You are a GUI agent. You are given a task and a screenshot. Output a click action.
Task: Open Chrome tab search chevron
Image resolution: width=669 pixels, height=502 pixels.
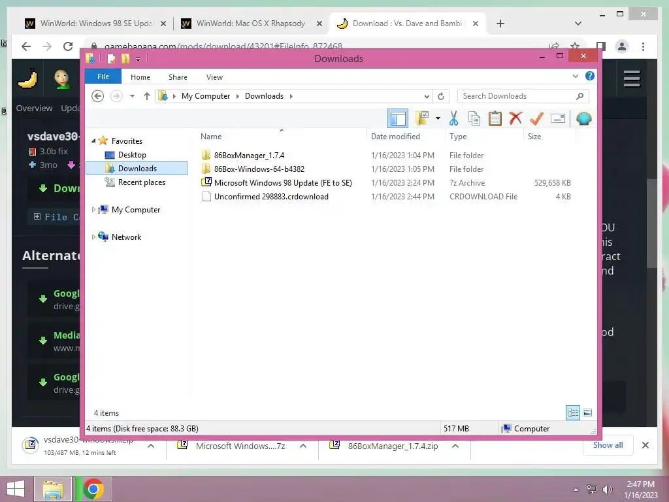578,24
